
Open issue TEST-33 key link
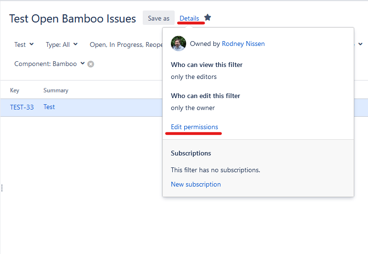click(x=22, y=107)
